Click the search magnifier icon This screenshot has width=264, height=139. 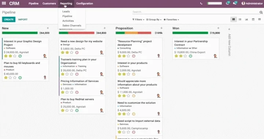point(261,12)
